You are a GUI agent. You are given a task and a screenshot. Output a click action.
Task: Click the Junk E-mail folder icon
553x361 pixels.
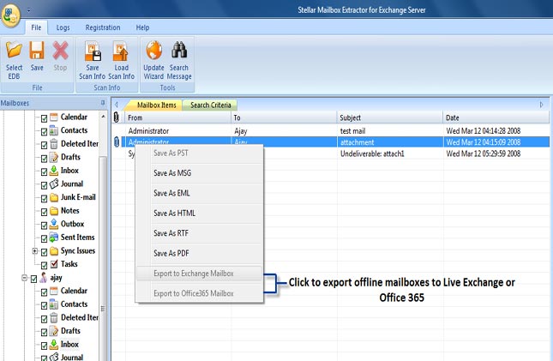[x=54, y=197]
